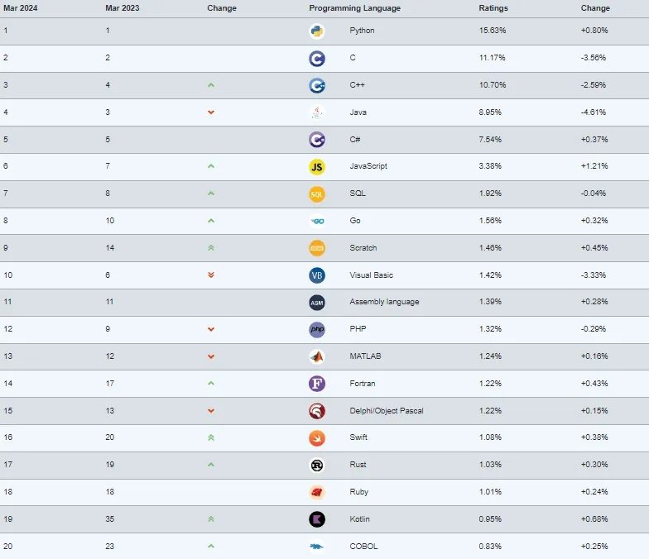
Task: Select the SQL orange logo icon
Action: (x=317, y=194)
